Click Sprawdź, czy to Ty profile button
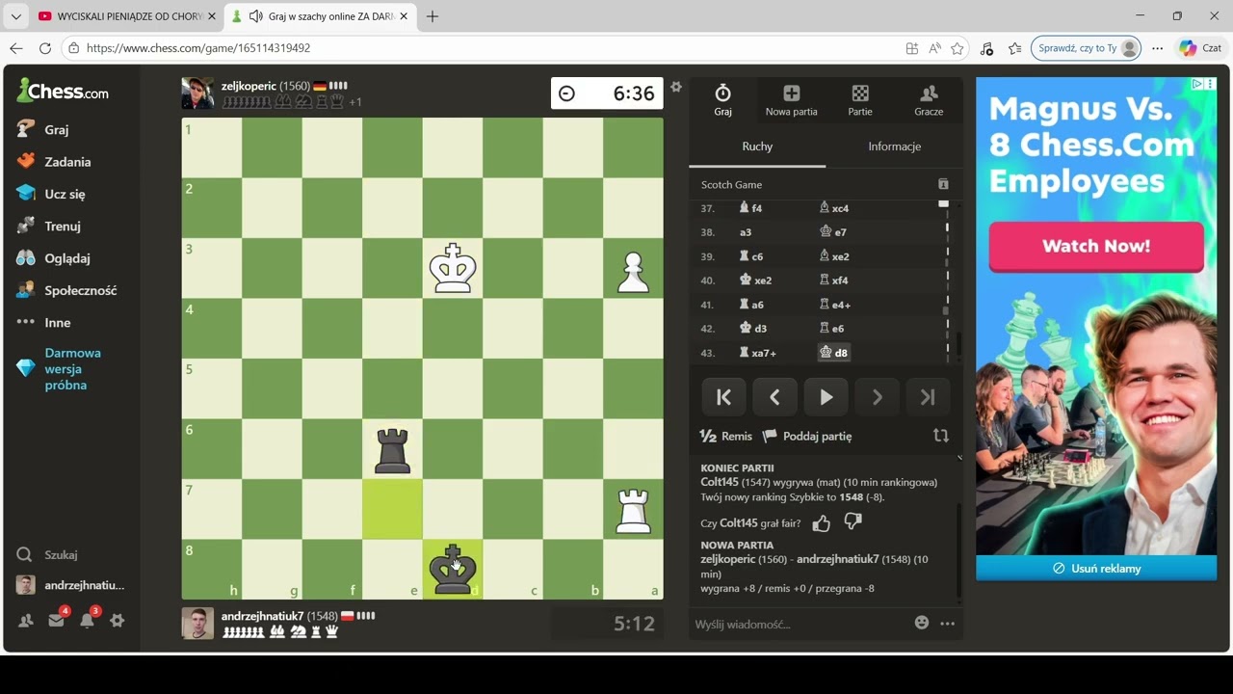Viewport: 1233px width, 694px height. point(1087,48)
